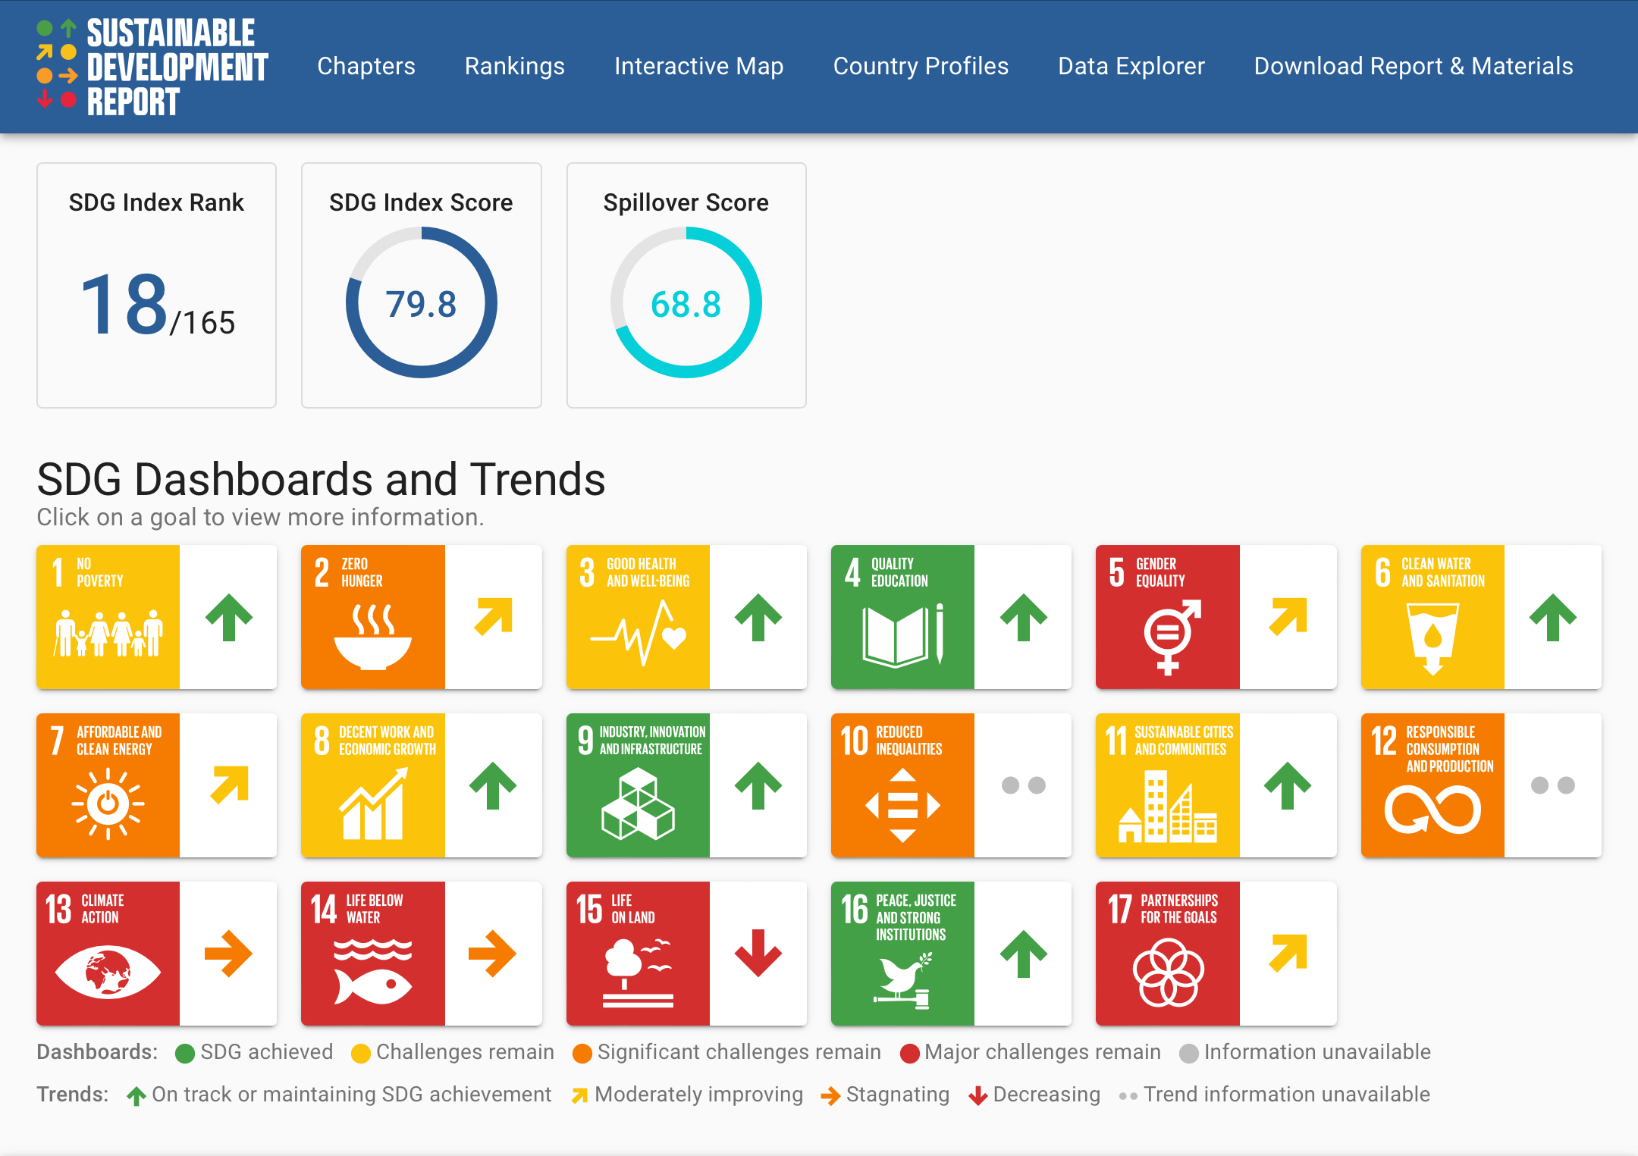Click the green up arrow beside No Poverty

[x=228, y=617]
